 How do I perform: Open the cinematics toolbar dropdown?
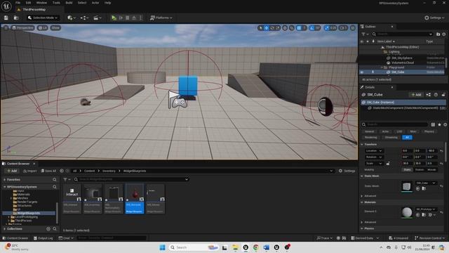[x=98, y=18]
